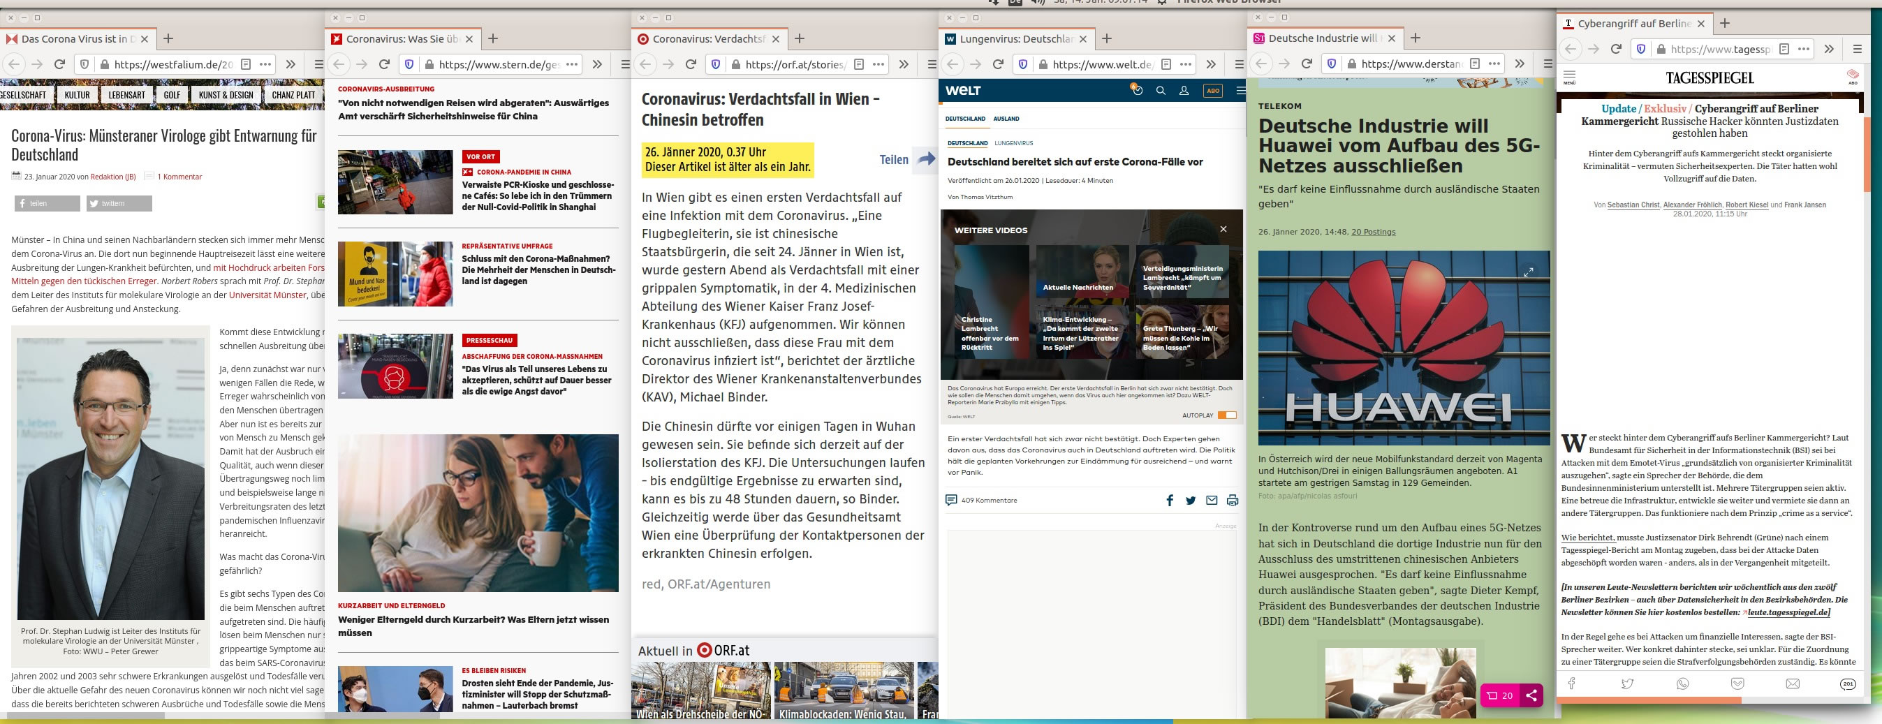The height and width of the screenshot is (724, 1882).
Task: Open share icon on derStandard floating bar
Action: point(1531,695)
